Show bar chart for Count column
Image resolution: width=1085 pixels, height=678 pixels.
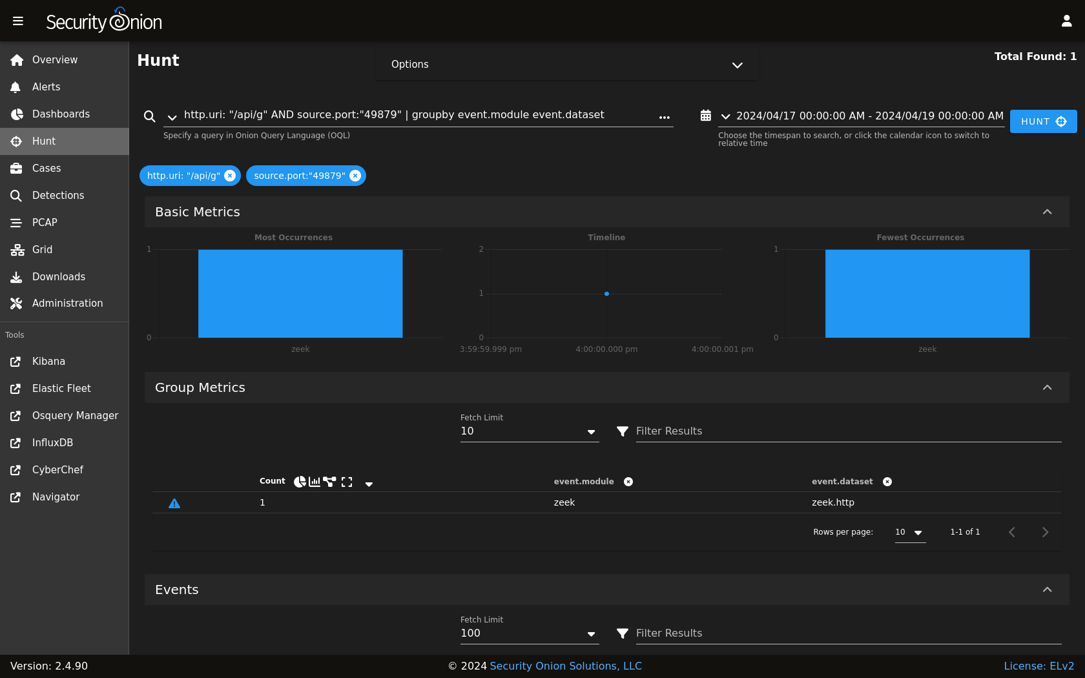tap(315, 482)
